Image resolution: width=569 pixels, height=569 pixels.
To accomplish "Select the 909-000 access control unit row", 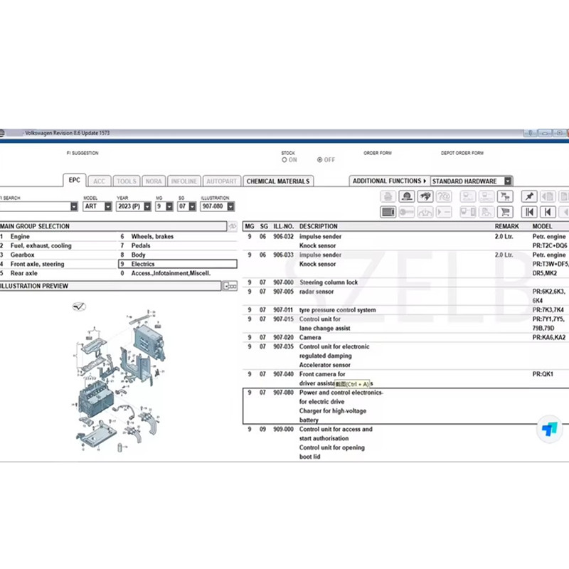I will (405, 443).
